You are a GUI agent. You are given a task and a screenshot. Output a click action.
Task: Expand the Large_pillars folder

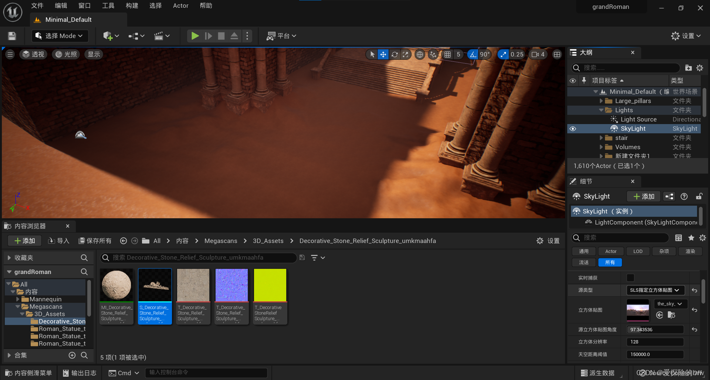point(601,101)
